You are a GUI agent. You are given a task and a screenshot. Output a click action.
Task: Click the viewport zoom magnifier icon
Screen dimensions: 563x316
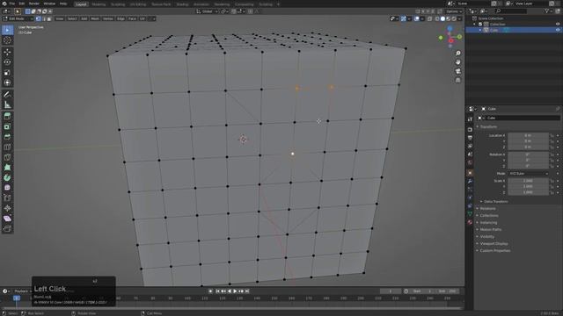(457, 54)
